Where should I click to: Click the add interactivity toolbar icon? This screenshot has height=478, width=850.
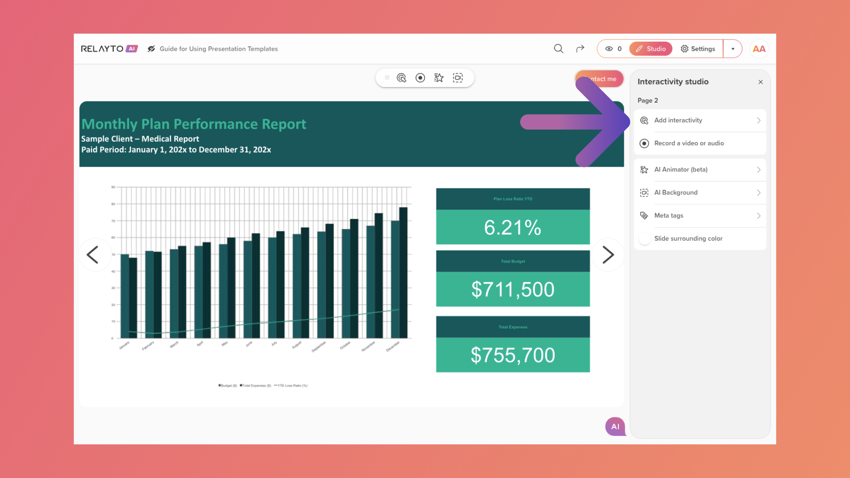(x=402, y=78)
